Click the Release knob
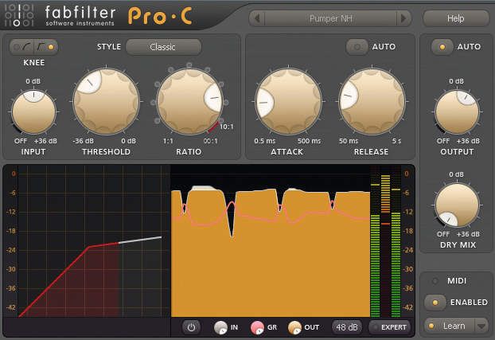 pyautogui.click(x=372, y=102)
